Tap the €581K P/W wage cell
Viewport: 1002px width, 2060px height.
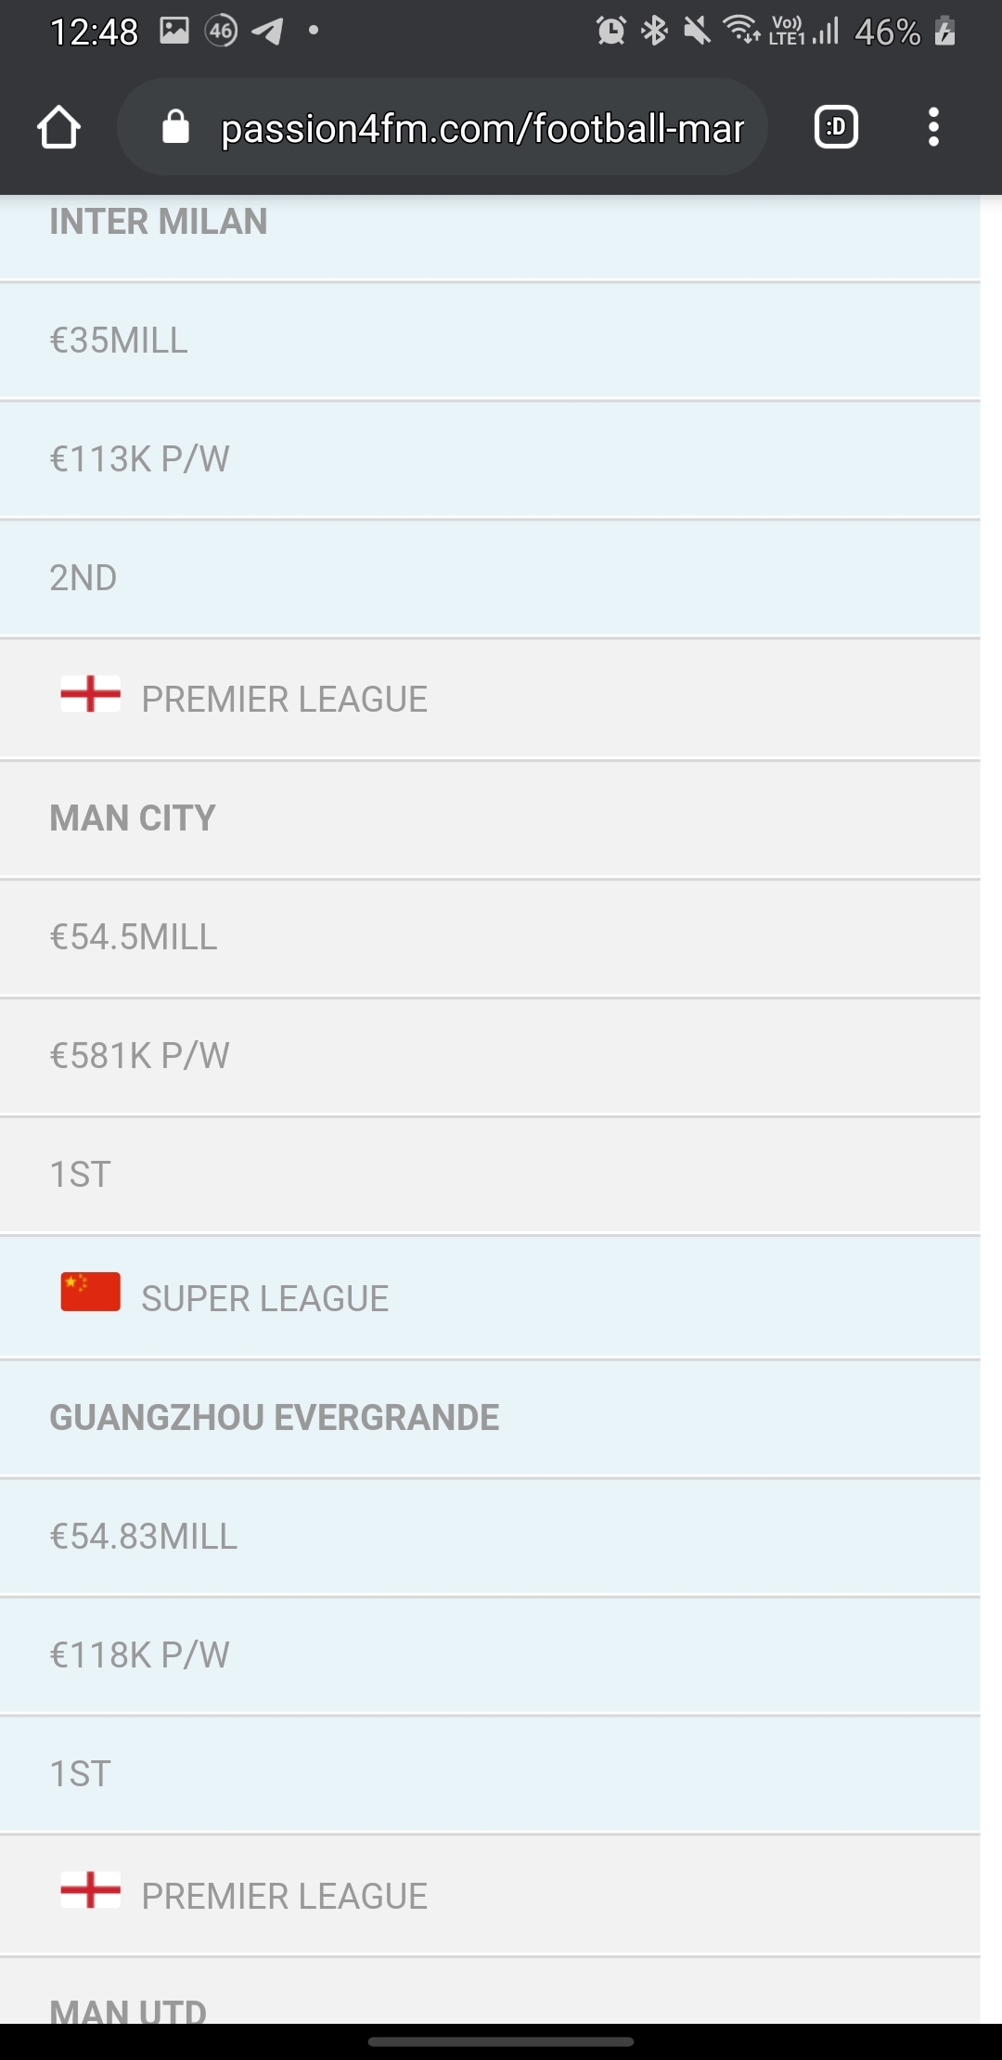(139, 1056)
